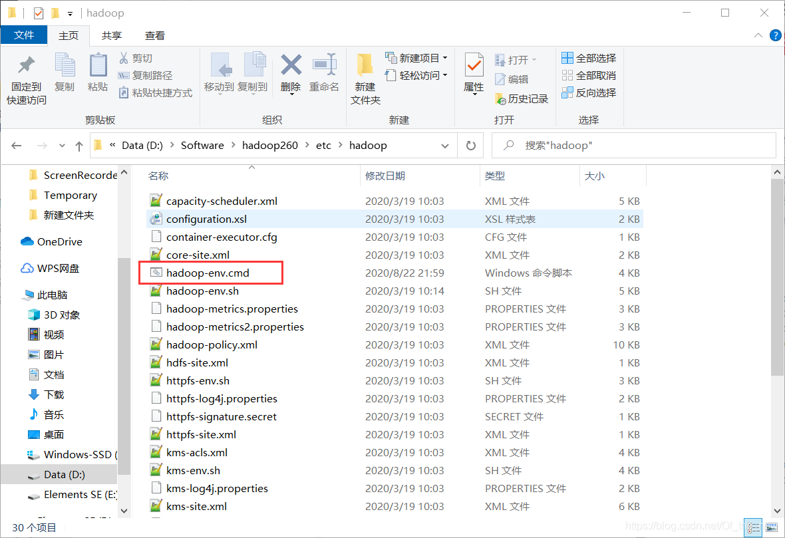Open the Share ribbon tab
This screenshot has width=785, height=538.
pos(112,35)
